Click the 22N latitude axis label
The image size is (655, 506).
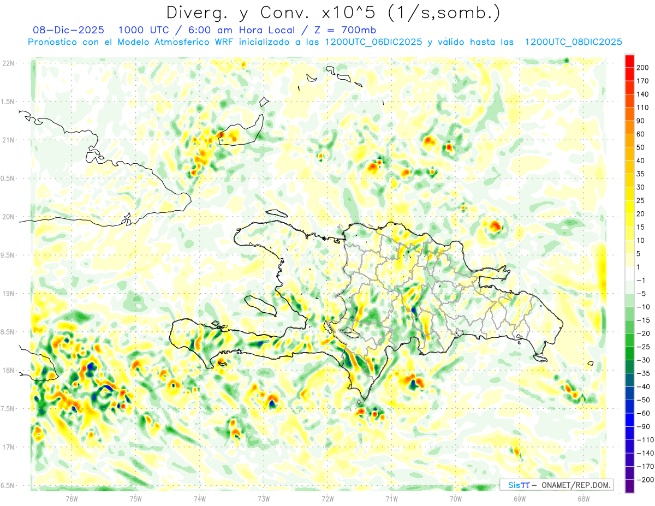click(9, 63)
